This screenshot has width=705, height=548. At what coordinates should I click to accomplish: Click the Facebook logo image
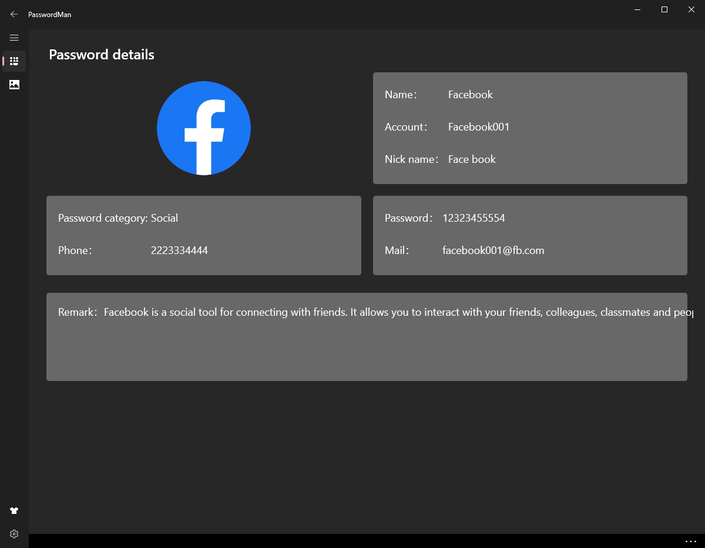pyautogui.click(x=204, y=128)
